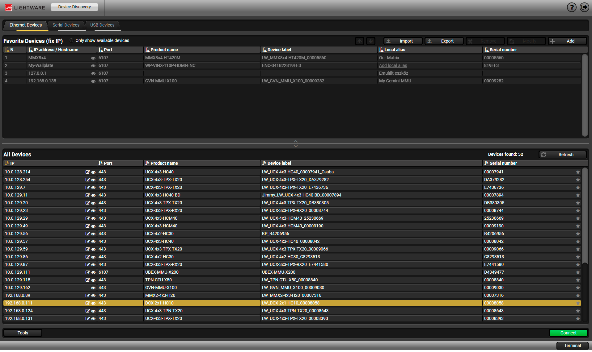The image size is (592, 352).
Task: Click the Favorite Devices vertical scrollbar
Action: coord(585,95)
